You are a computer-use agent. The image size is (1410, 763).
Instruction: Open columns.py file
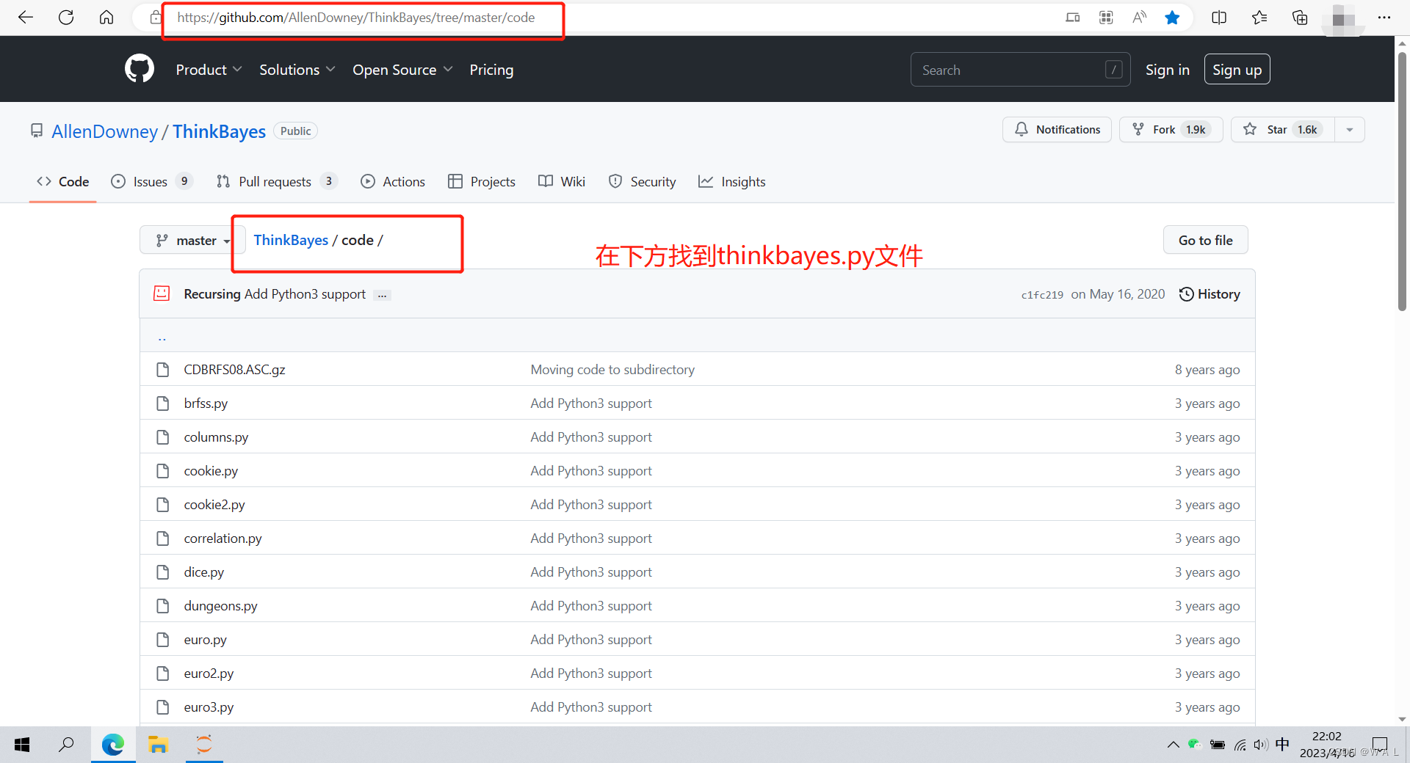216,437
